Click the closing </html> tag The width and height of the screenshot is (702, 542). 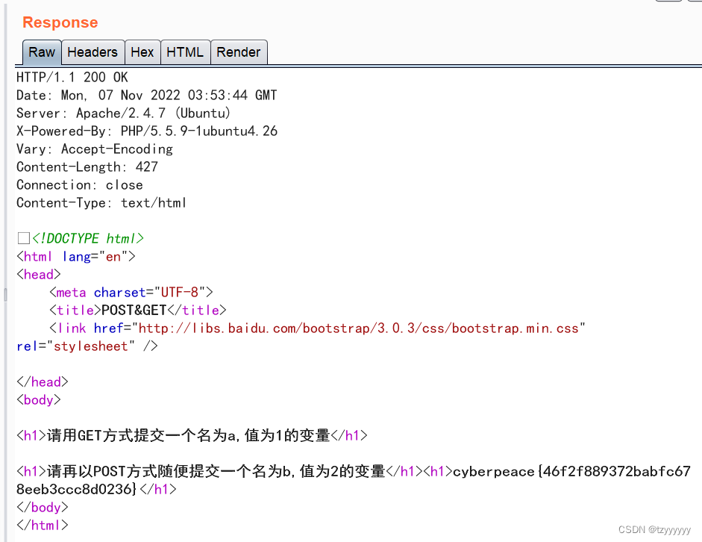click(43, 525)
